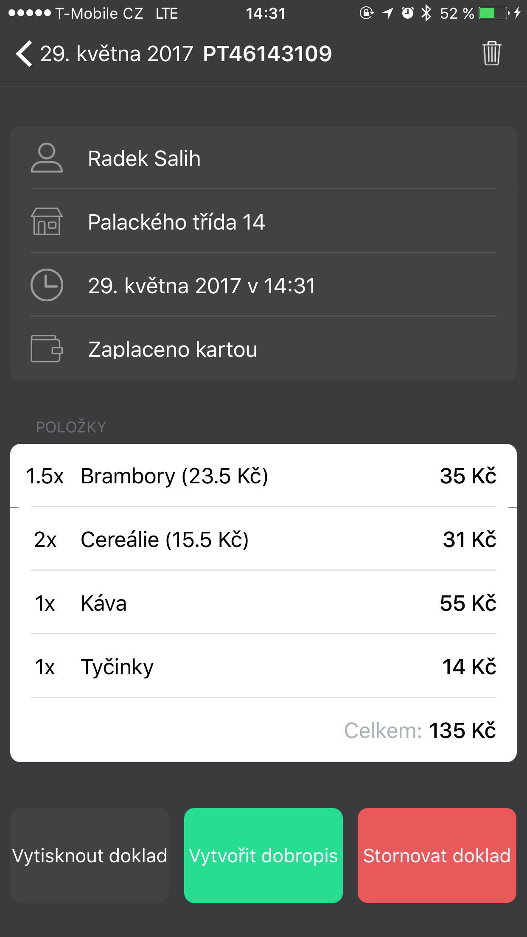
Task: Select the Tyčinky item row
Action: click(263, 667)
